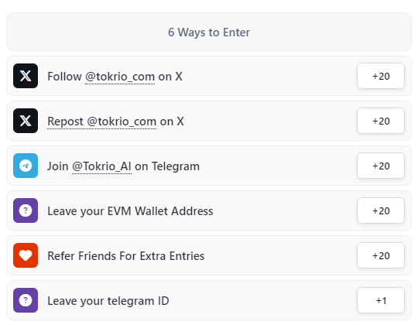Click +20 button for Repost on X

(381, 121)
